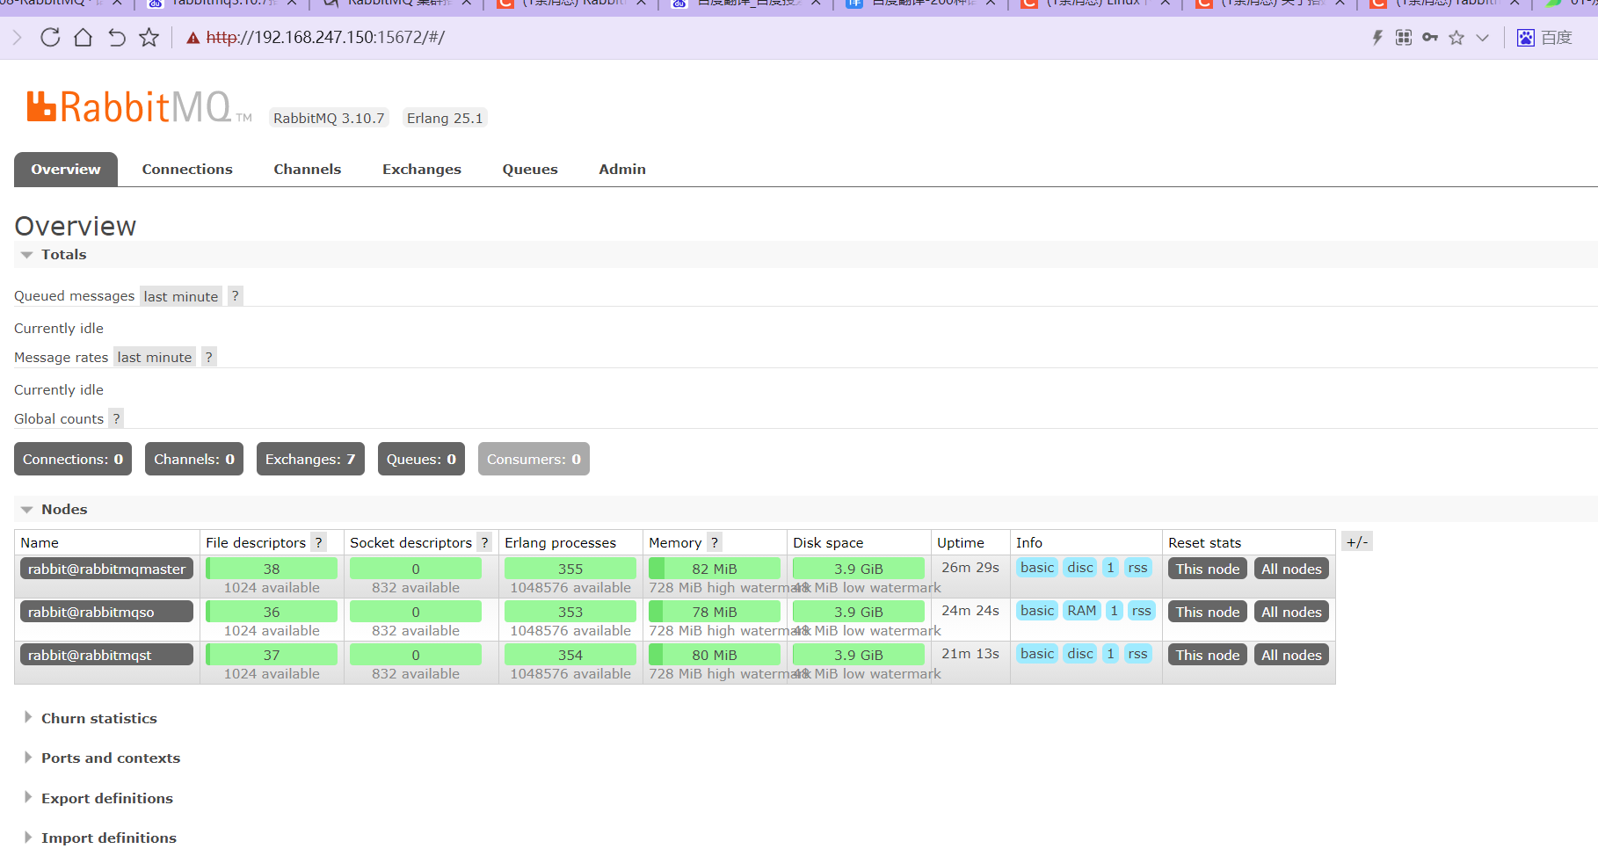Click the 'basic' badge in rabbitmqst row
The height and width of the screenshot is (856, 1598).
(x=1037, y=654)
